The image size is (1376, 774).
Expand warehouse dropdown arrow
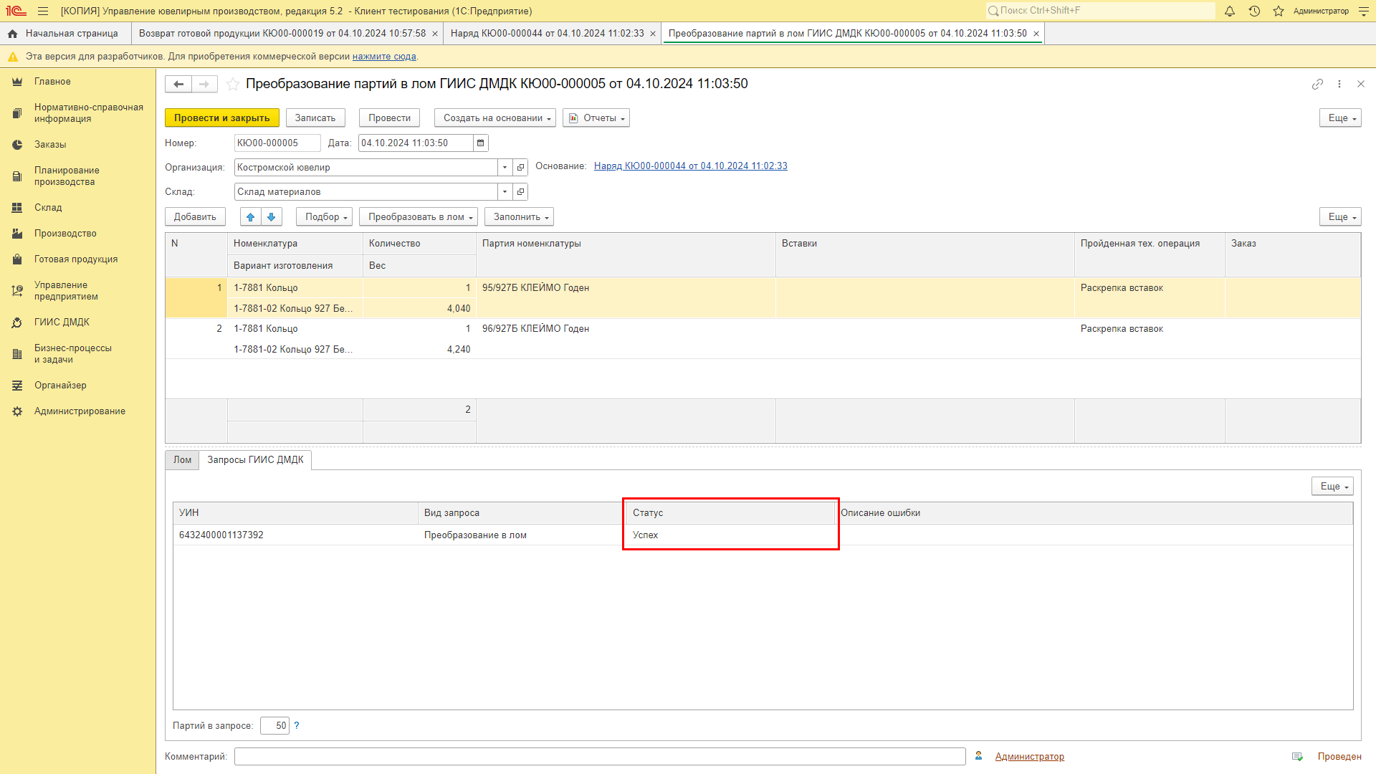click(505, 192)
